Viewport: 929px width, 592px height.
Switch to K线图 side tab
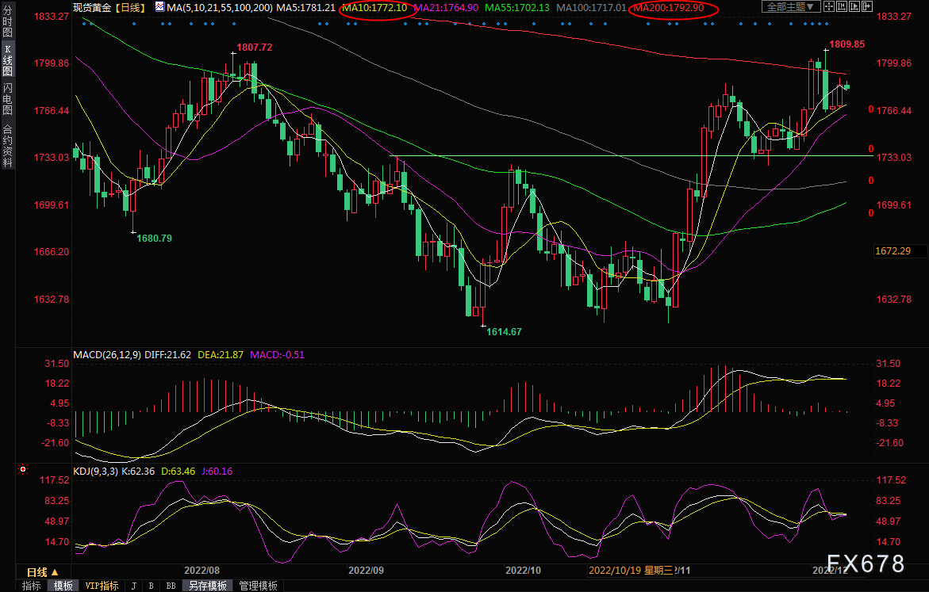click(7, 60)
